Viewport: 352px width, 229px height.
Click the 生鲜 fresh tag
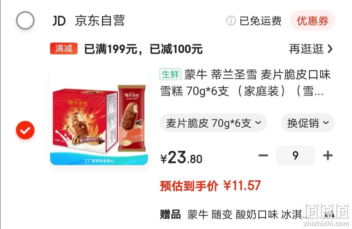pyautogui.click(x=170, y=74)
